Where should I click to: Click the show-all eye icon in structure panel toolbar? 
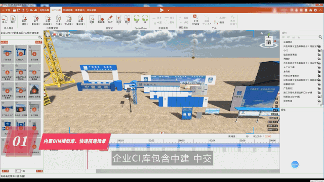tap(283, 37)
